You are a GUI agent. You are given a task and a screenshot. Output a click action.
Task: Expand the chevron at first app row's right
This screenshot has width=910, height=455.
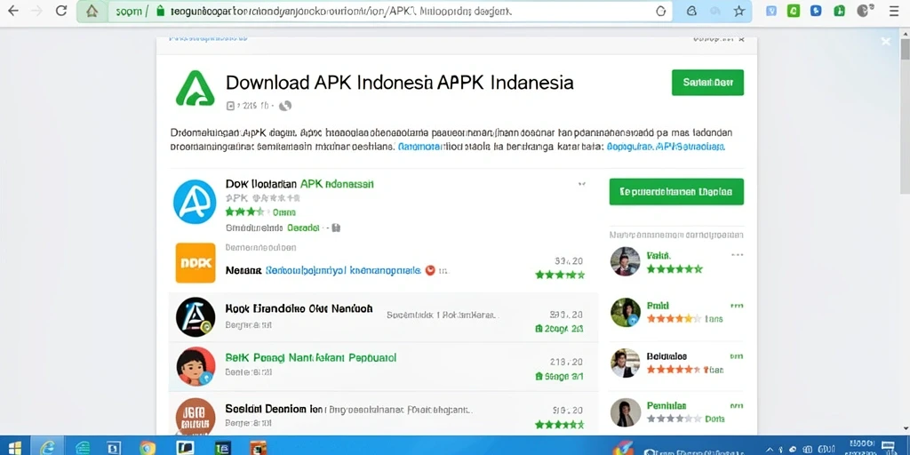click(x=581, y=185)
